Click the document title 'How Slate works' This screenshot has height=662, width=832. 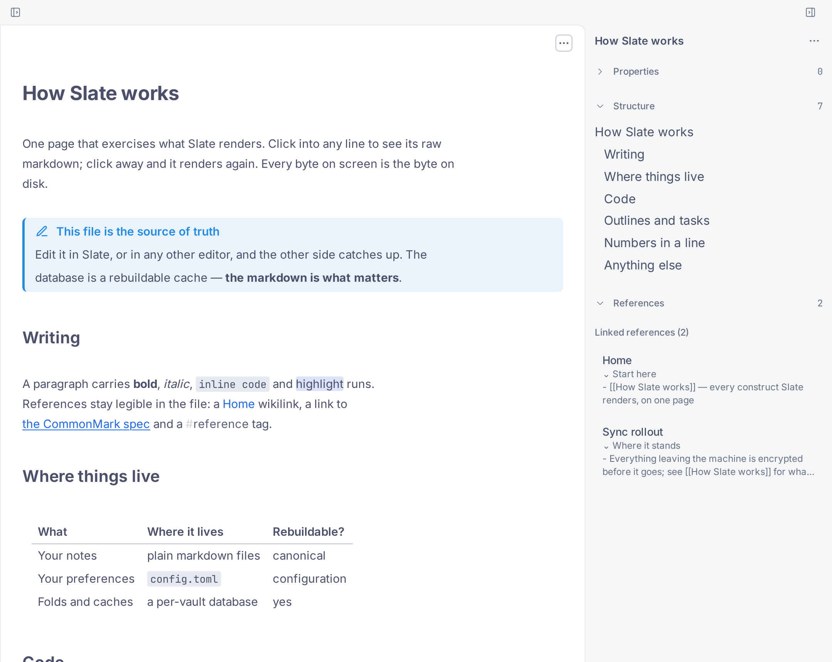click(x=101, y=93)
